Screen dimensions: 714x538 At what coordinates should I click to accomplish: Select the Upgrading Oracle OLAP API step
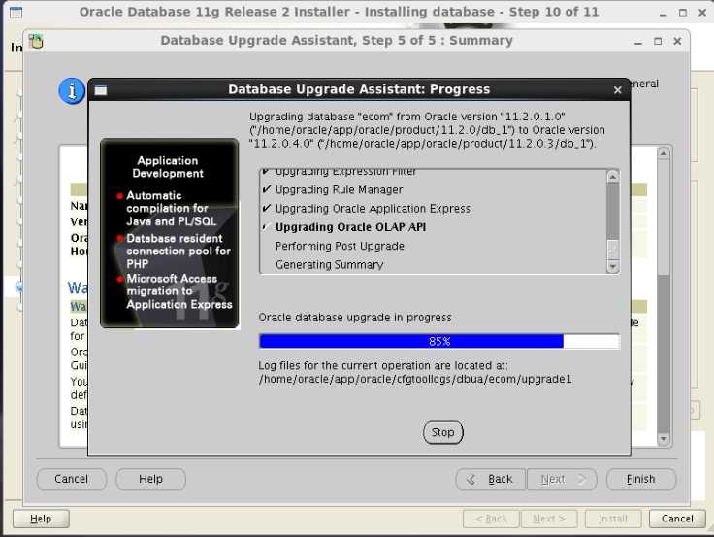click(350, 227)
